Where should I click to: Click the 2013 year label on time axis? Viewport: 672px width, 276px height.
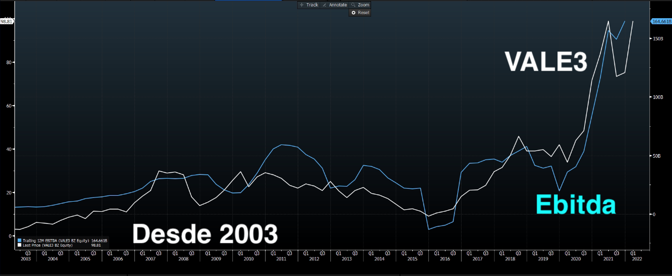(346, 259)
